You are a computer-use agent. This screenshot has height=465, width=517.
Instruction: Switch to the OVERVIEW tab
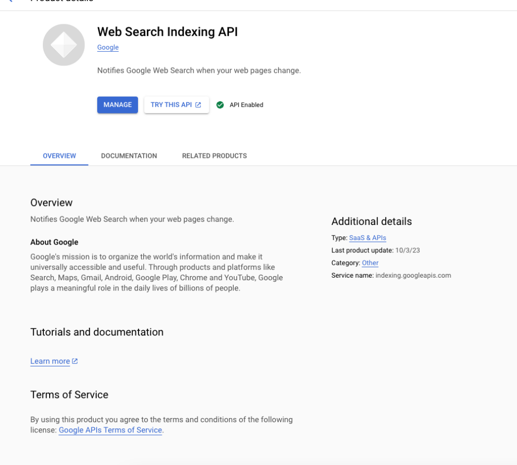point(59,156)
